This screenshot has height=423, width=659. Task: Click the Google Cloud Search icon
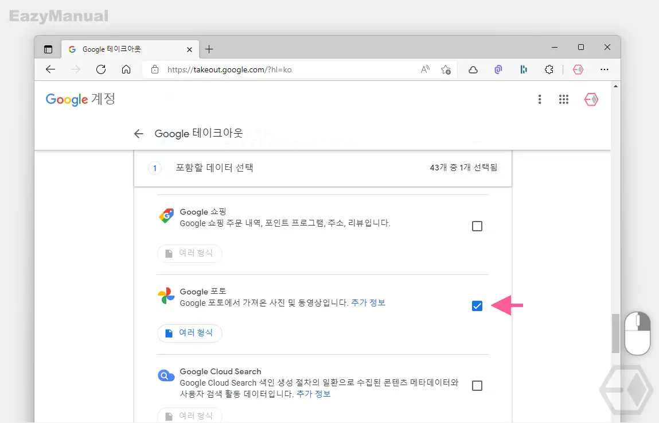point(166,375)
